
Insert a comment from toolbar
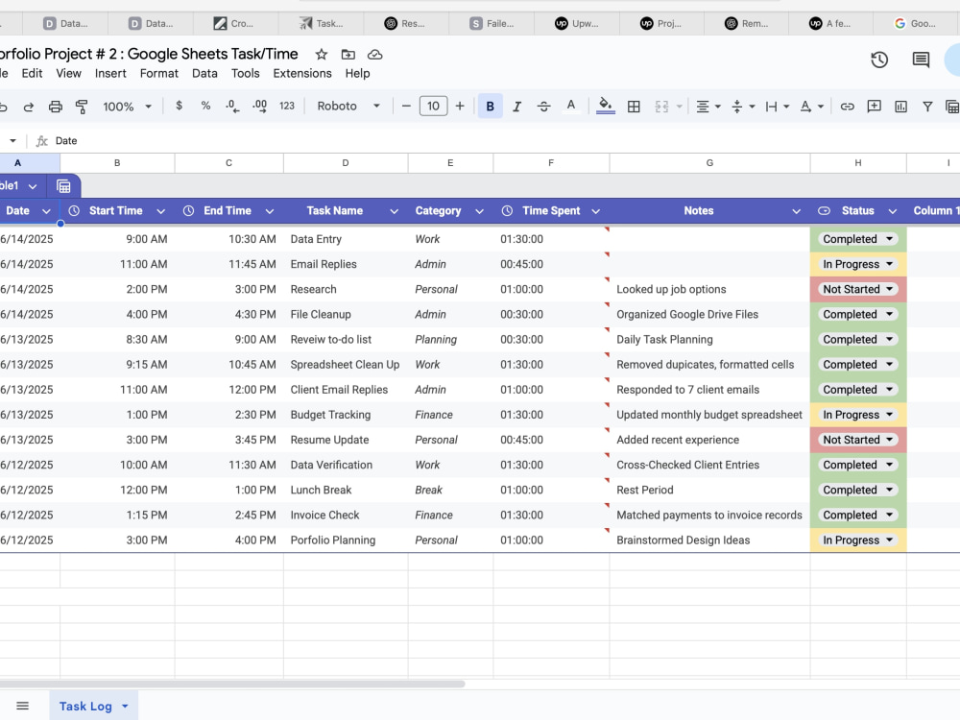pyautogui.click(x=875, y=107)
